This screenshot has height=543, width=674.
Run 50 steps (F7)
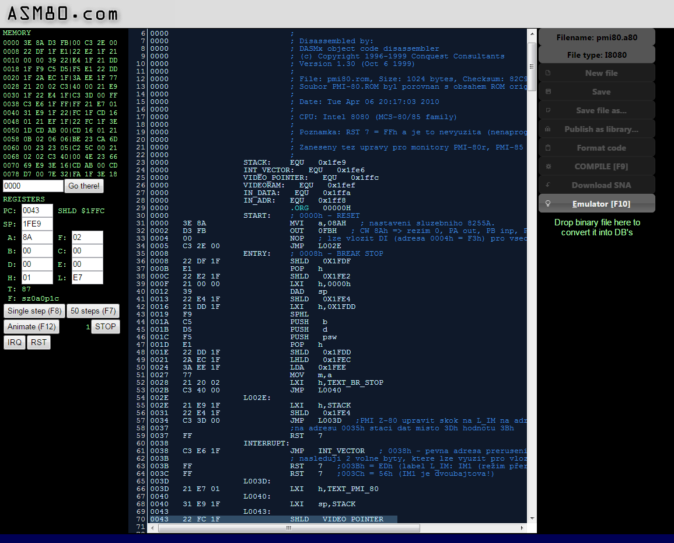93,311
